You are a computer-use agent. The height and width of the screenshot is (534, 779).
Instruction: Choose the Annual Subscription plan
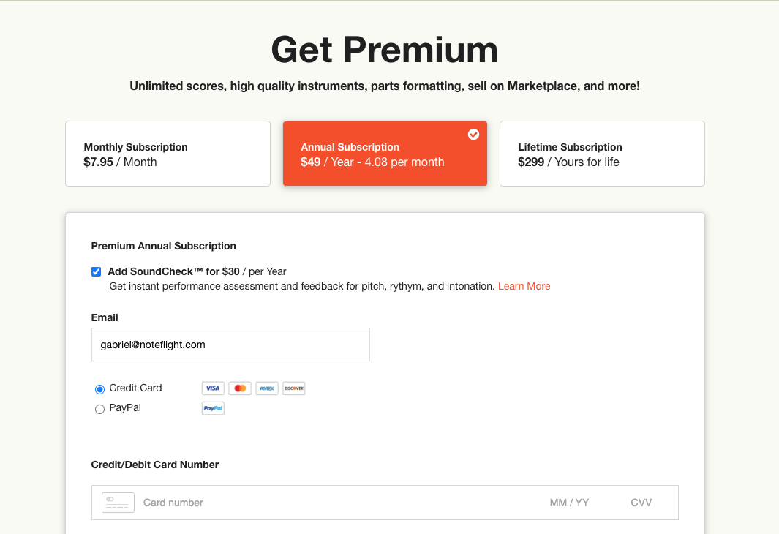385,154
